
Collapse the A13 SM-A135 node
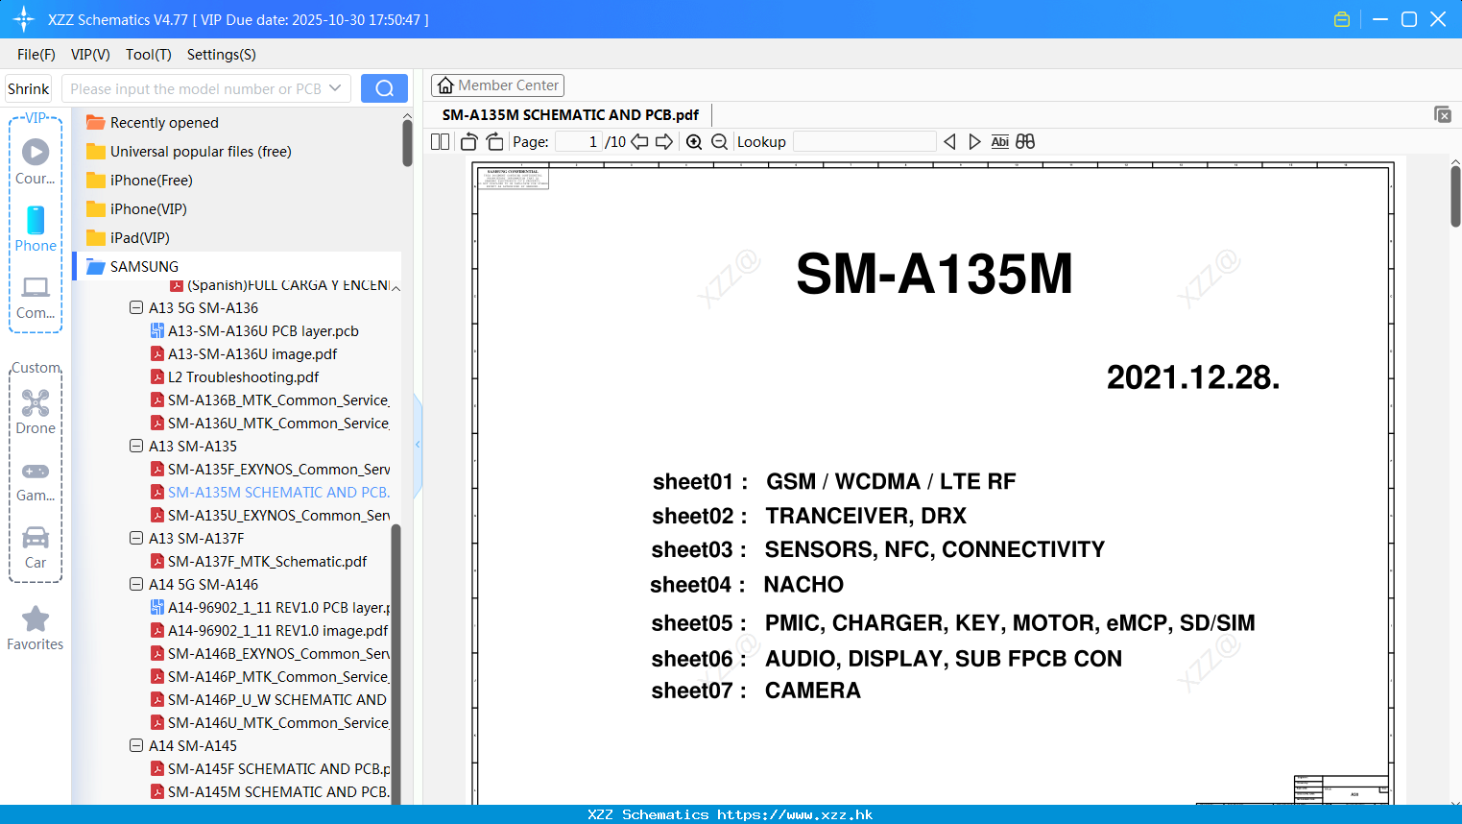coord(136,446)
